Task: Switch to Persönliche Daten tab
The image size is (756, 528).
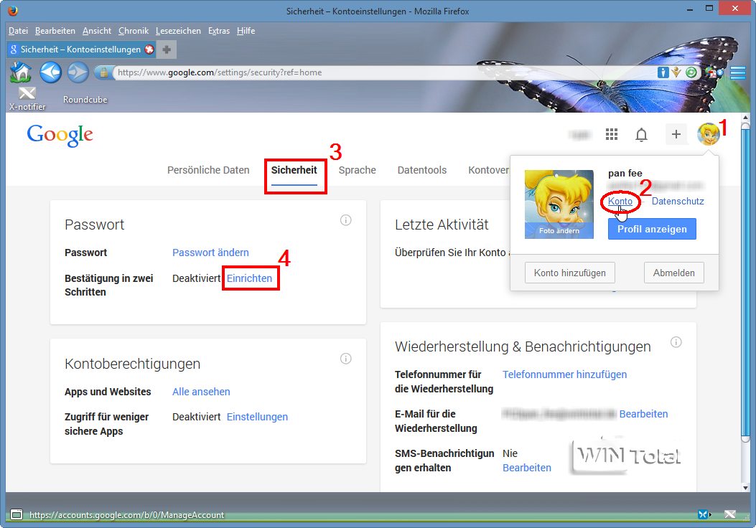Action: (208, 170)
